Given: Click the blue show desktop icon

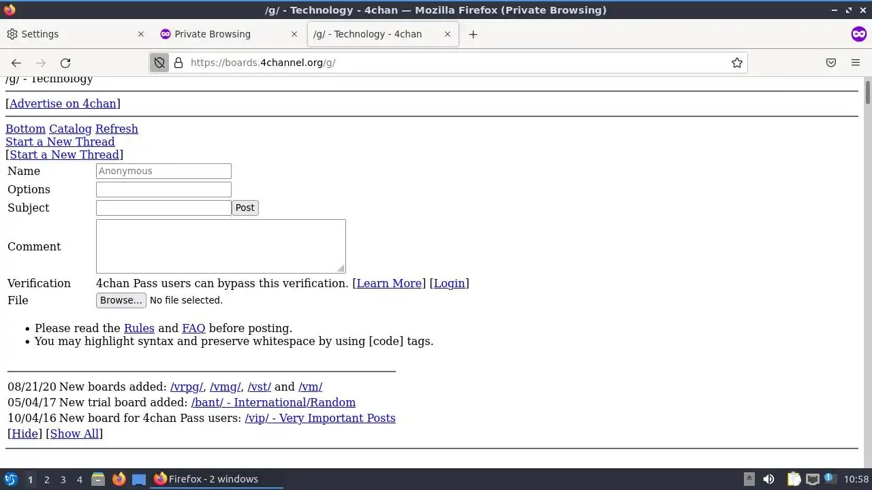Looking at the screenshot, I should (139, 479).
